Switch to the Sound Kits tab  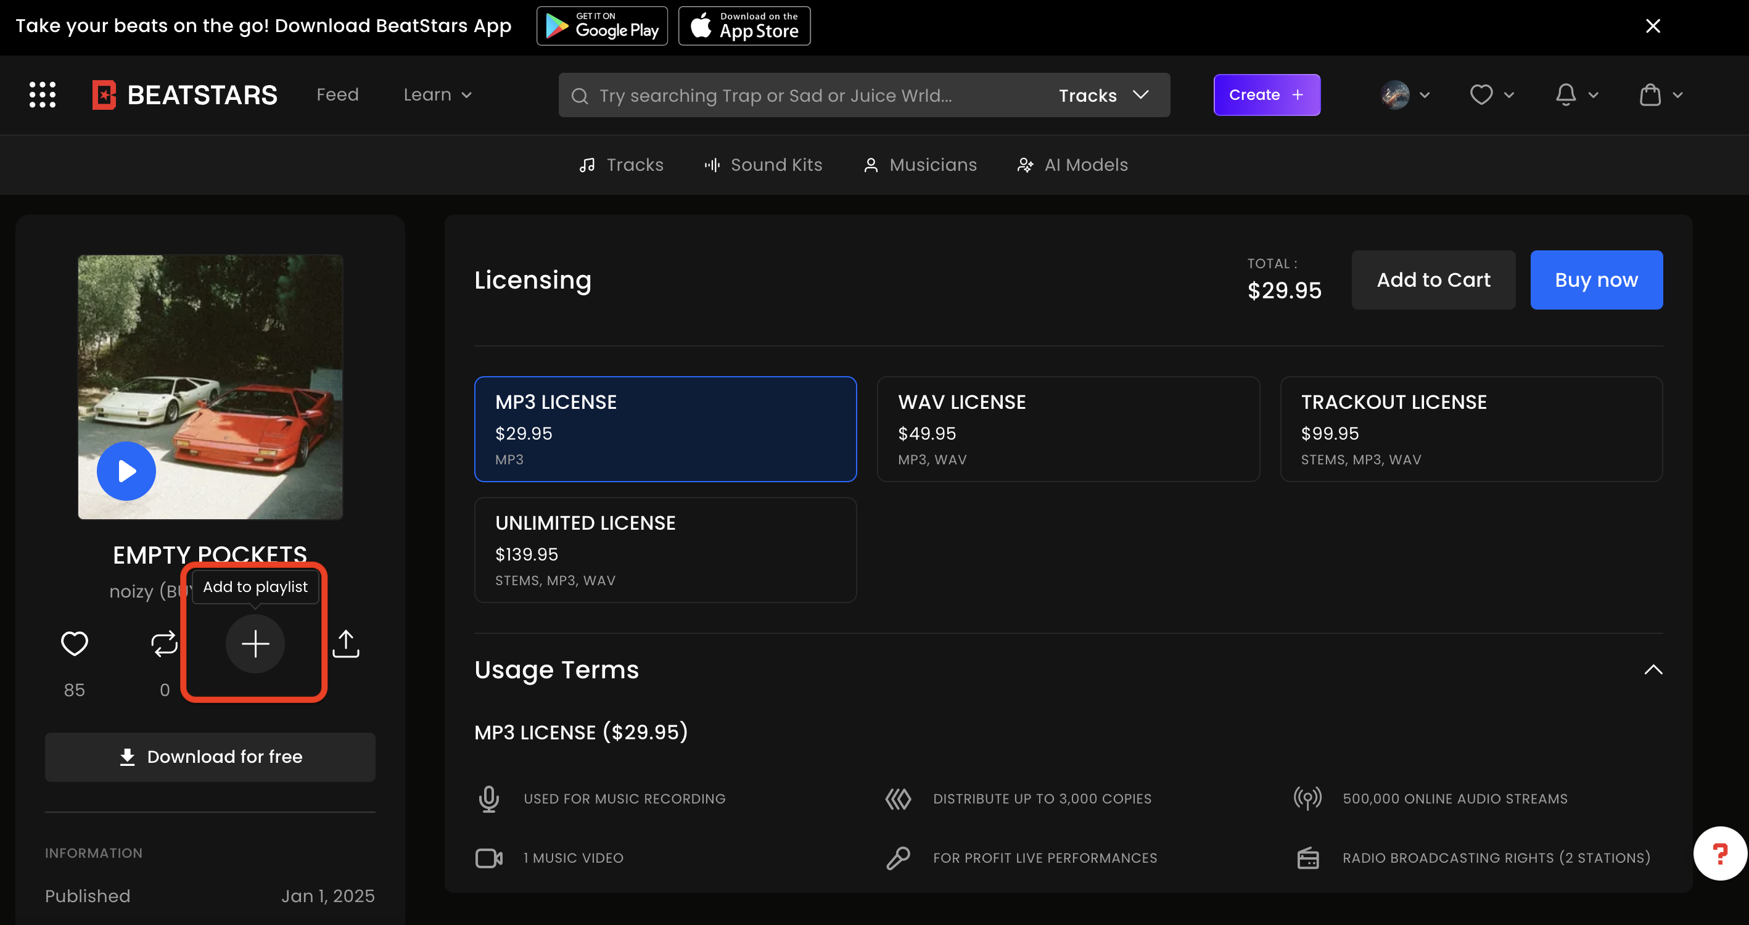pos(763,165)
